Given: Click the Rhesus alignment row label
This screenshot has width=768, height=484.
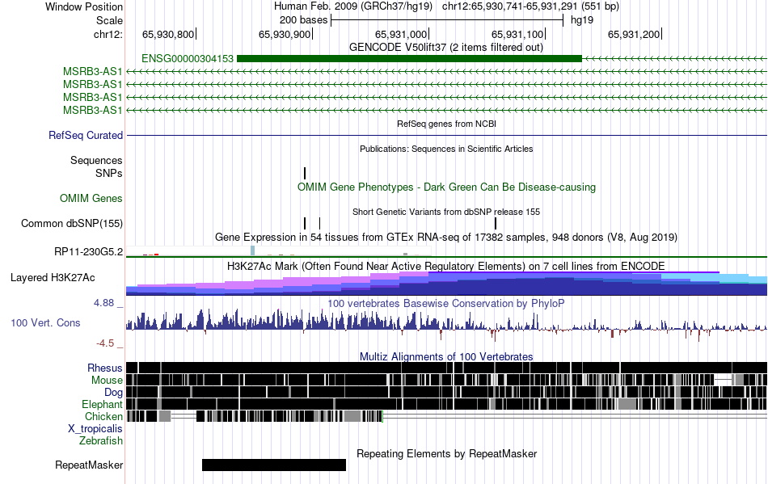Looking at the screenshot, I should point(105,368).
